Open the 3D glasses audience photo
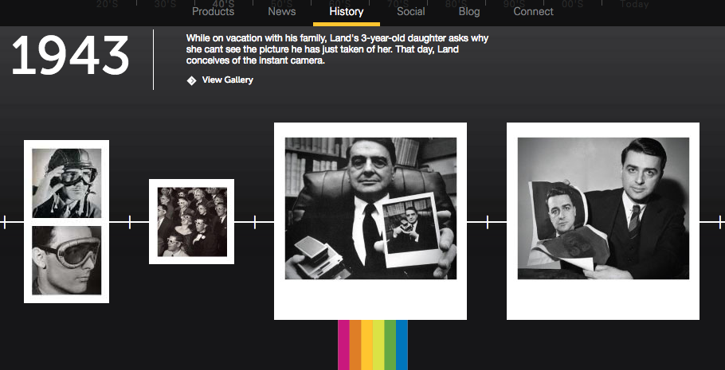The width and height of the screenshot is (725, 370). tap(192, 222)
